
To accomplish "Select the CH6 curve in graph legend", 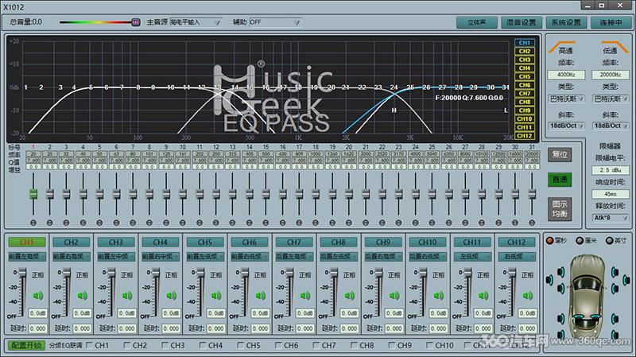I will click(x=525, y=85).
